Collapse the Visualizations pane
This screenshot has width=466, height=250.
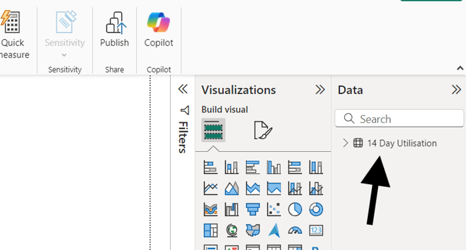tap(320, 89)
